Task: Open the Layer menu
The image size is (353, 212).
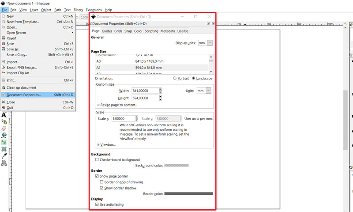Action: coord(34,10)
